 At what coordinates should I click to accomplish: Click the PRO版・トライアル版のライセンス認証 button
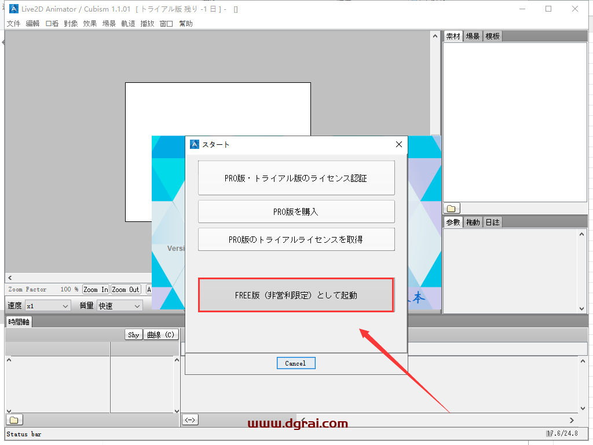coord(296,178)
